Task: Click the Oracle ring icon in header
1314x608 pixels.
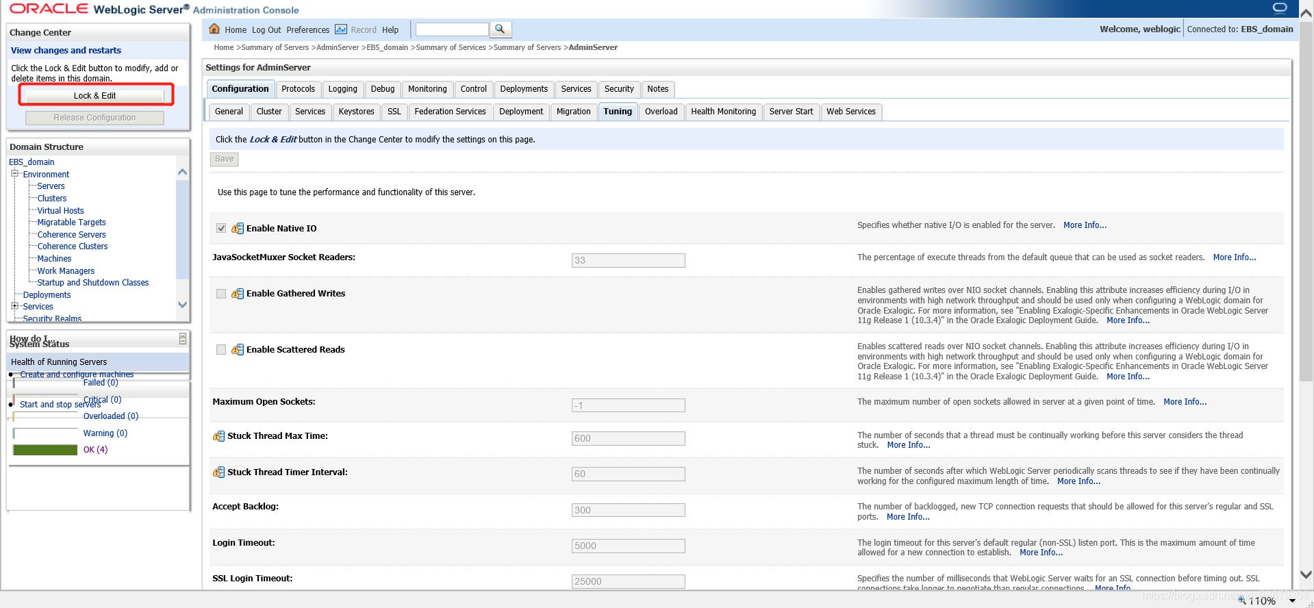Action: 1280,8
